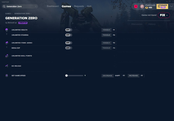Click the Increase F7 hotkey button
The image size is (174, 121).
tap(136, 76)
